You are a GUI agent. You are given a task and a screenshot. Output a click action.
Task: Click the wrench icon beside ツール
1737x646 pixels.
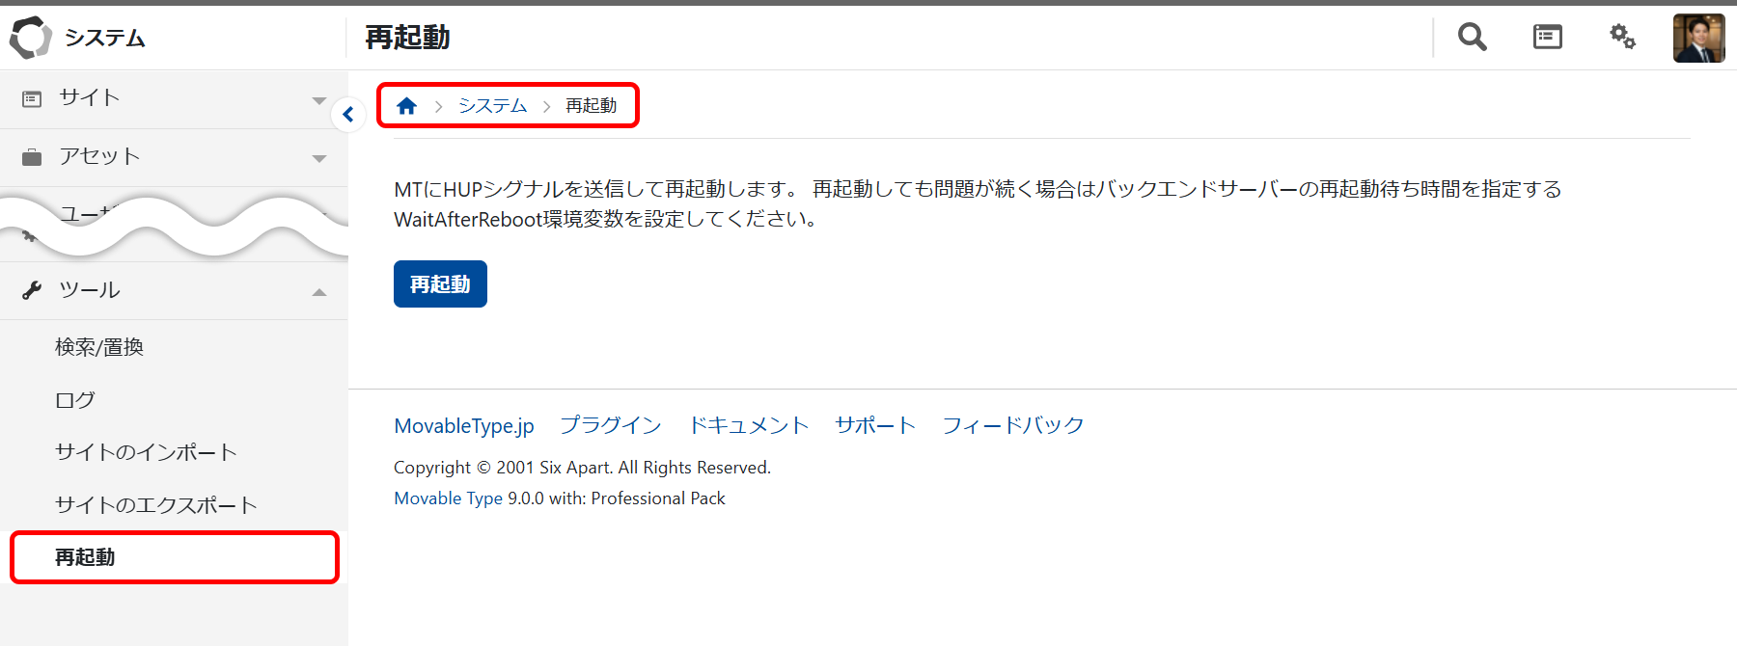click(x=32, y=290)
